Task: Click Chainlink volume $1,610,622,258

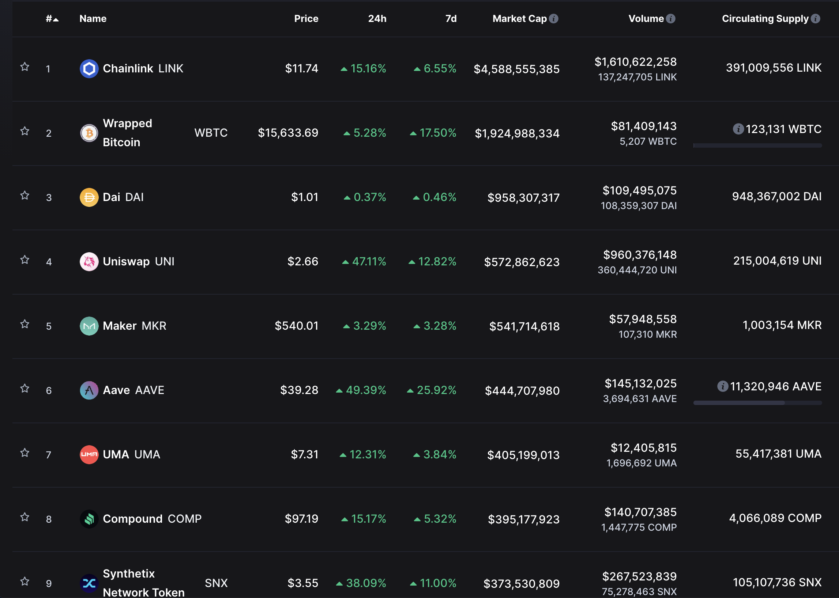Action: pos(636,62)
